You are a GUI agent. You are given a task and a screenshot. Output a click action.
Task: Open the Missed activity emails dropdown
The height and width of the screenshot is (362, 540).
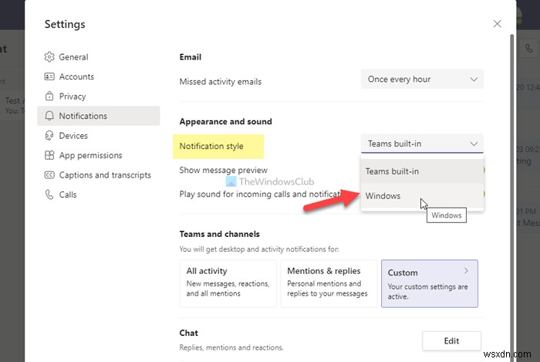422,80
